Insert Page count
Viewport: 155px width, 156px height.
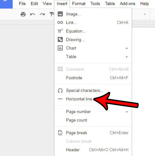pyautogui.click(x=93, y=120)
